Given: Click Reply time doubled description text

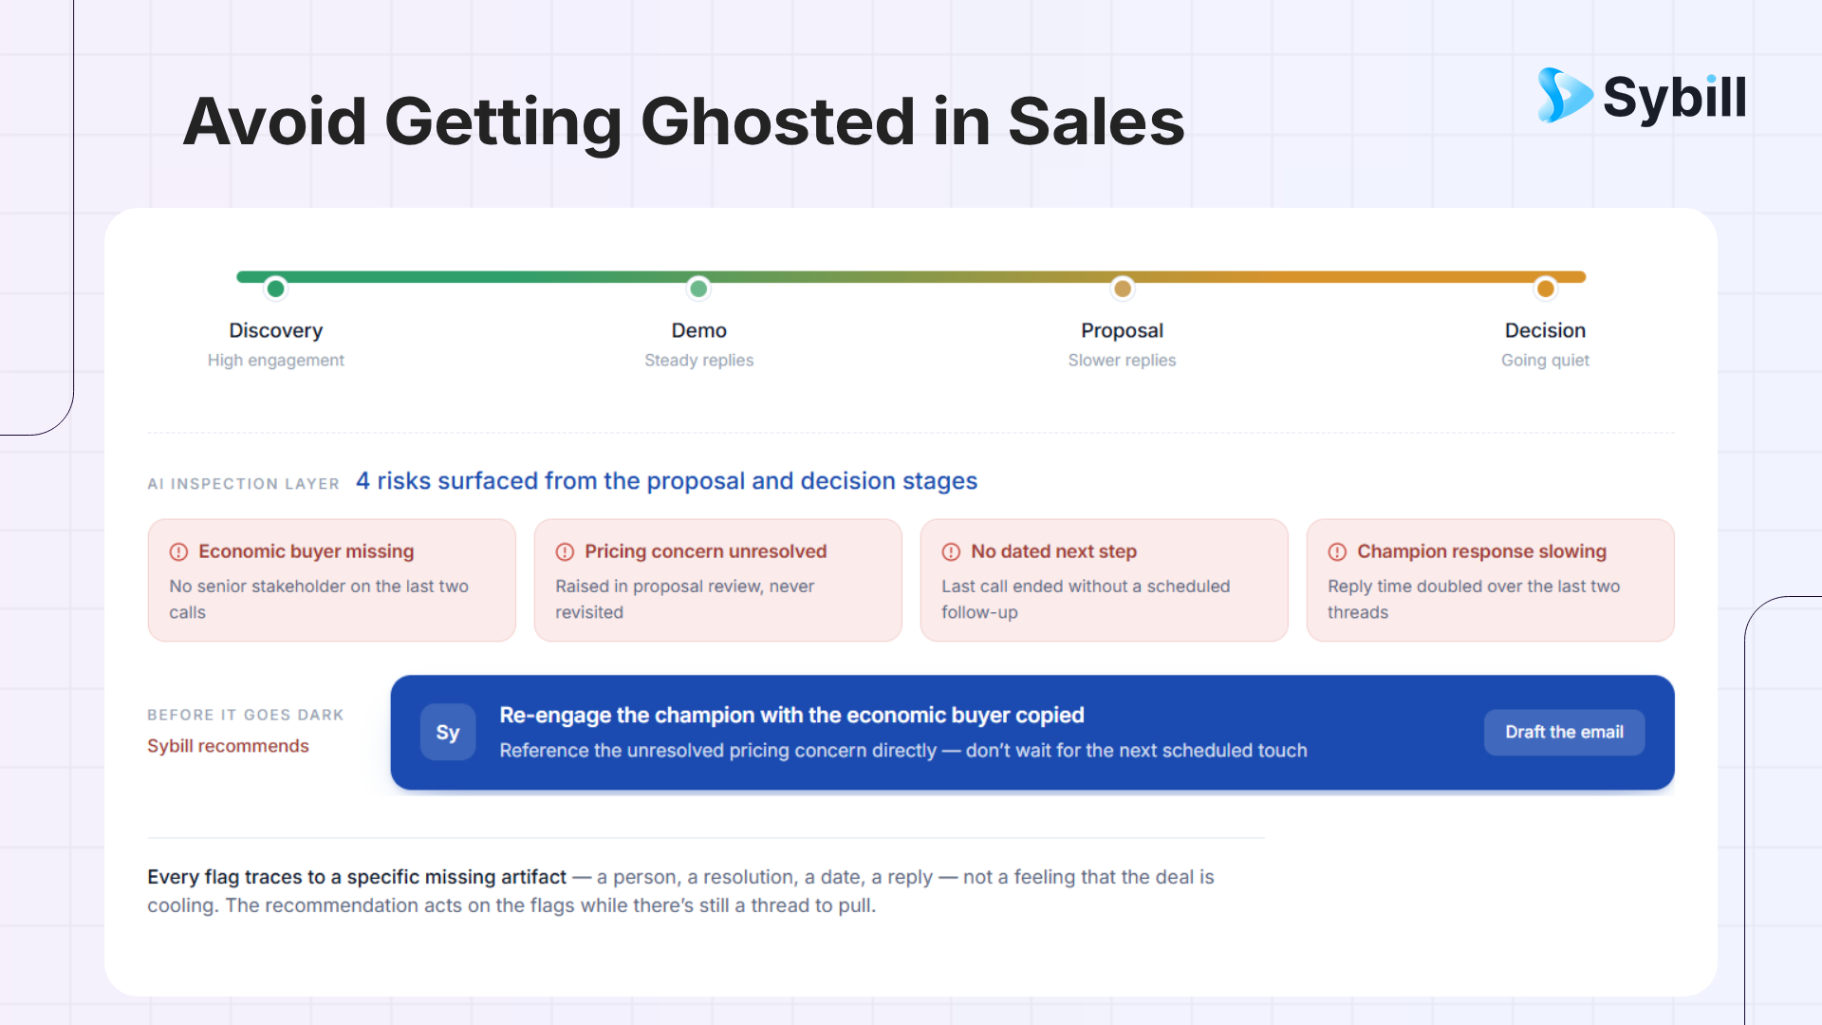Looking at the screenshot, I should pos(1474,599).
